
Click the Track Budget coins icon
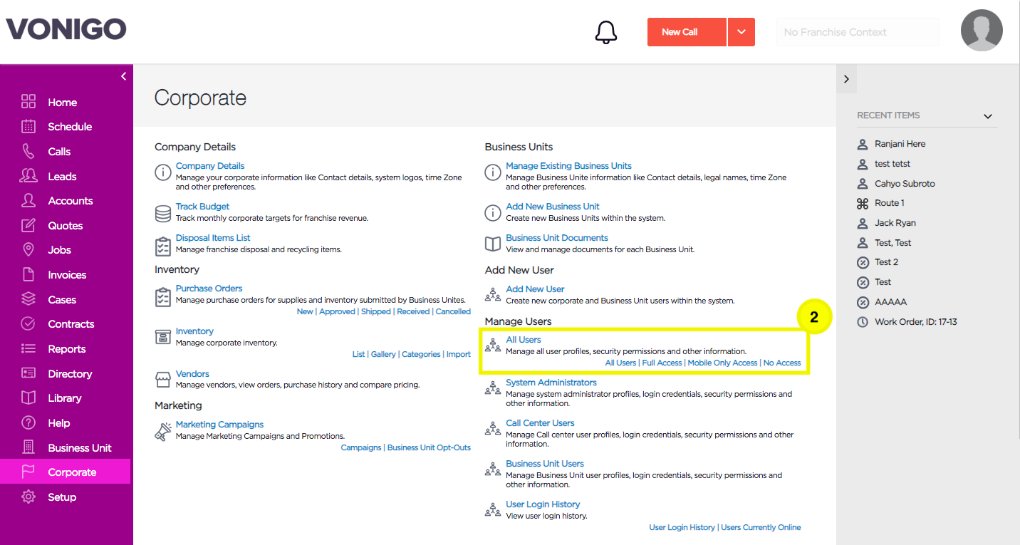click(x=163, y=212)
